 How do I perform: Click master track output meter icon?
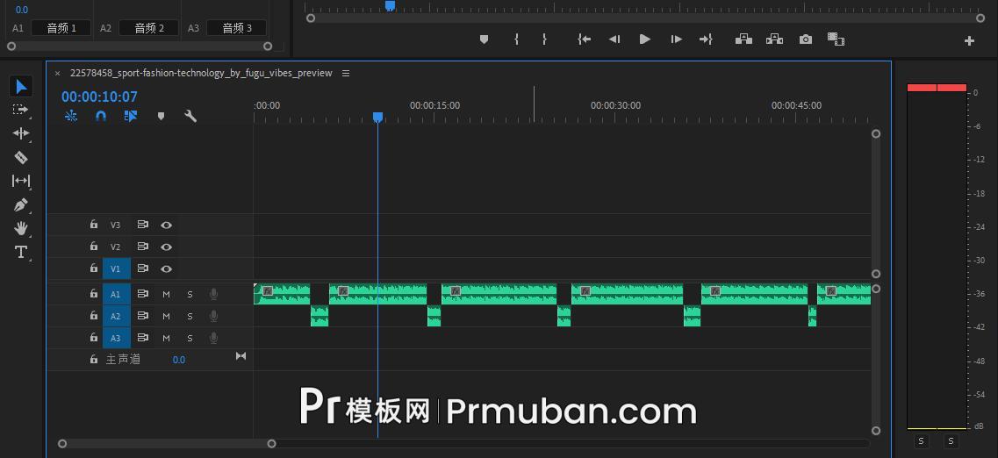pyautogui.click(x=241, y=356)
